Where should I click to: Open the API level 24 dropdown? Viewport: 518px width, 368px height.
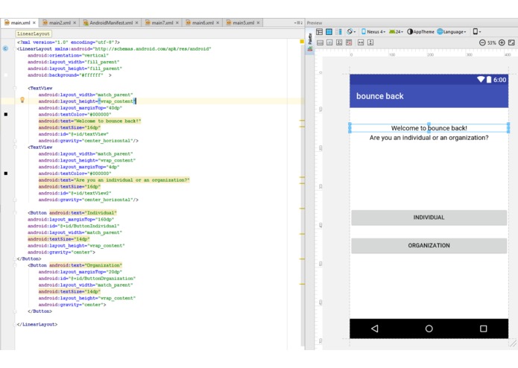pyautogui.click(x=396, y=32)
